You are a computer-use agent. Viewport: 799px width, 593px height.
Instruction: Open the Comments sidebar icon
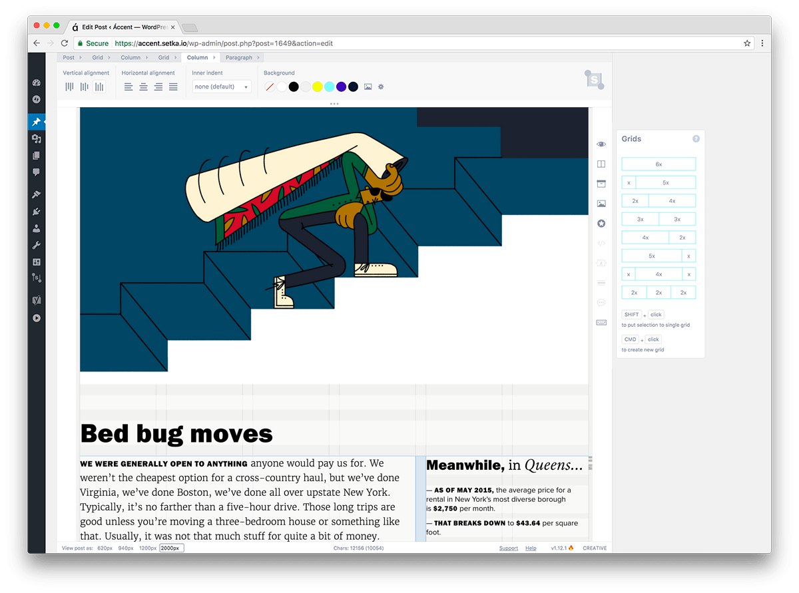37,172
